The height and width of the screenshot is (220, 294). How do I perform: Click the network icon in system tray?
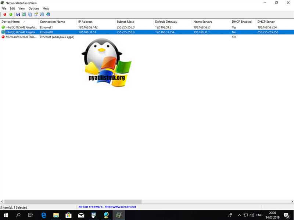[x=245, y=215]
